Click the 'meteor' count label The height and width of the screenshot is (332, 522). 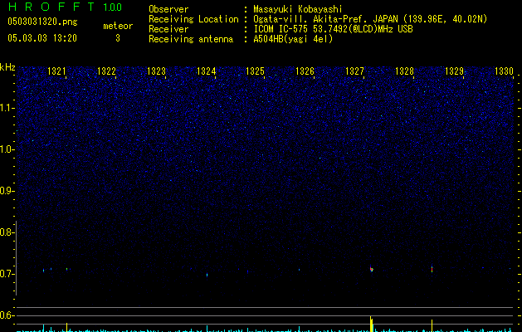pyautogui.click(x=118, y=26)
